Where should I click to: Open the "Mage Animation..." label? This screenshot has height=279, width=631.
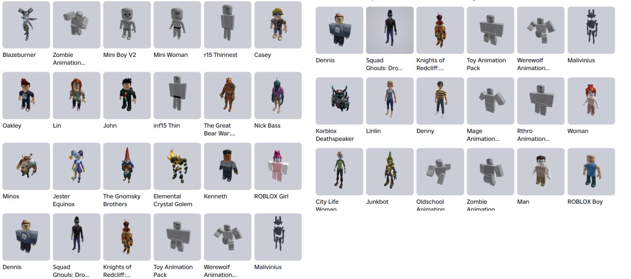[x=483, y=135]
